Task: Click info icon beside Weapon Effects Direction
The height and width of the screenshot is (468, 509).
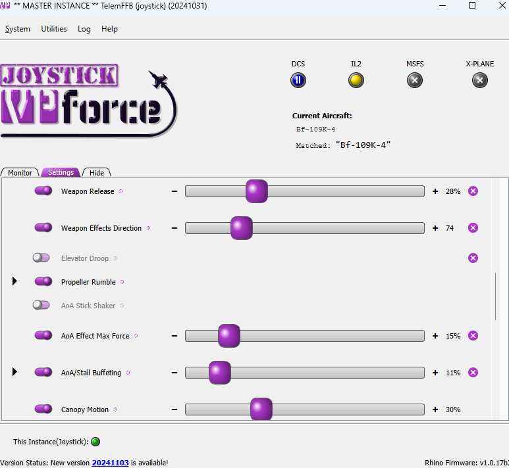Action: click(148, 228)
